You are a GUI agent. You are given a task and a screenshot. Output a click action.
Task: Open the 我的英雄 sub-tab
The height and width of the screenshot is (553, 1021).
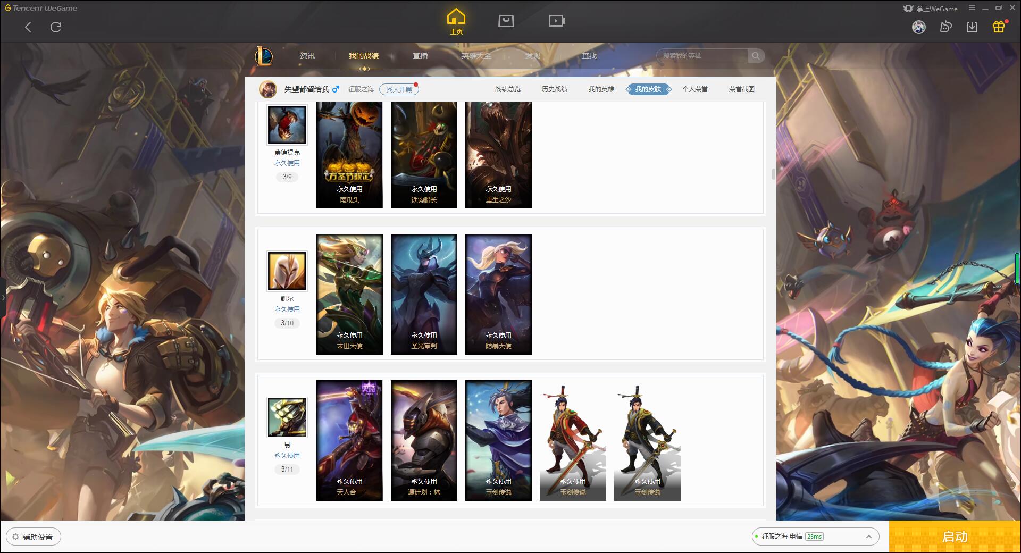pyautogui.click(x=601, y=89)
